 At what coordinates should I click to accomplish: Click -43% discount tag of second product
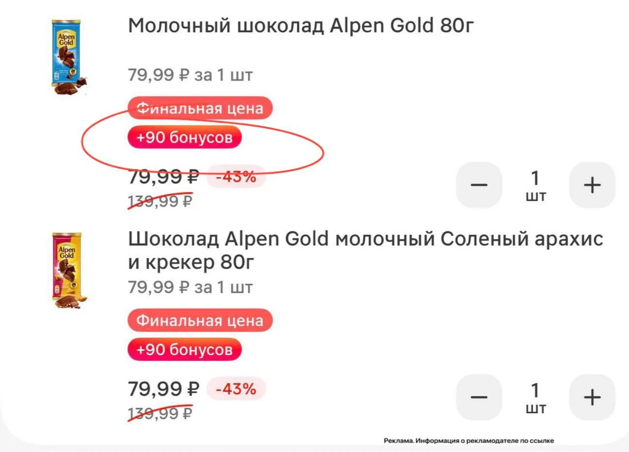[236, 389]
